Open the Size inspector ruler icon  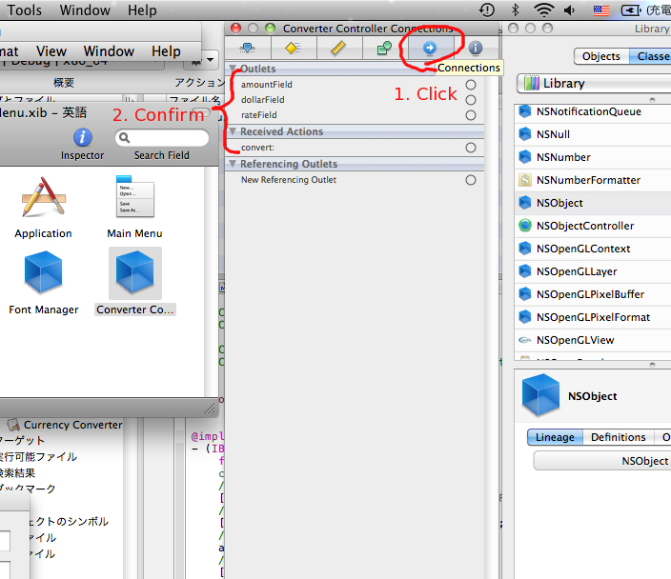339,48
